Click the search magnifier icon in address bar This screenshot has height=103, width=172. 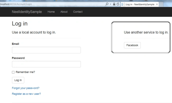coord(107,4)
